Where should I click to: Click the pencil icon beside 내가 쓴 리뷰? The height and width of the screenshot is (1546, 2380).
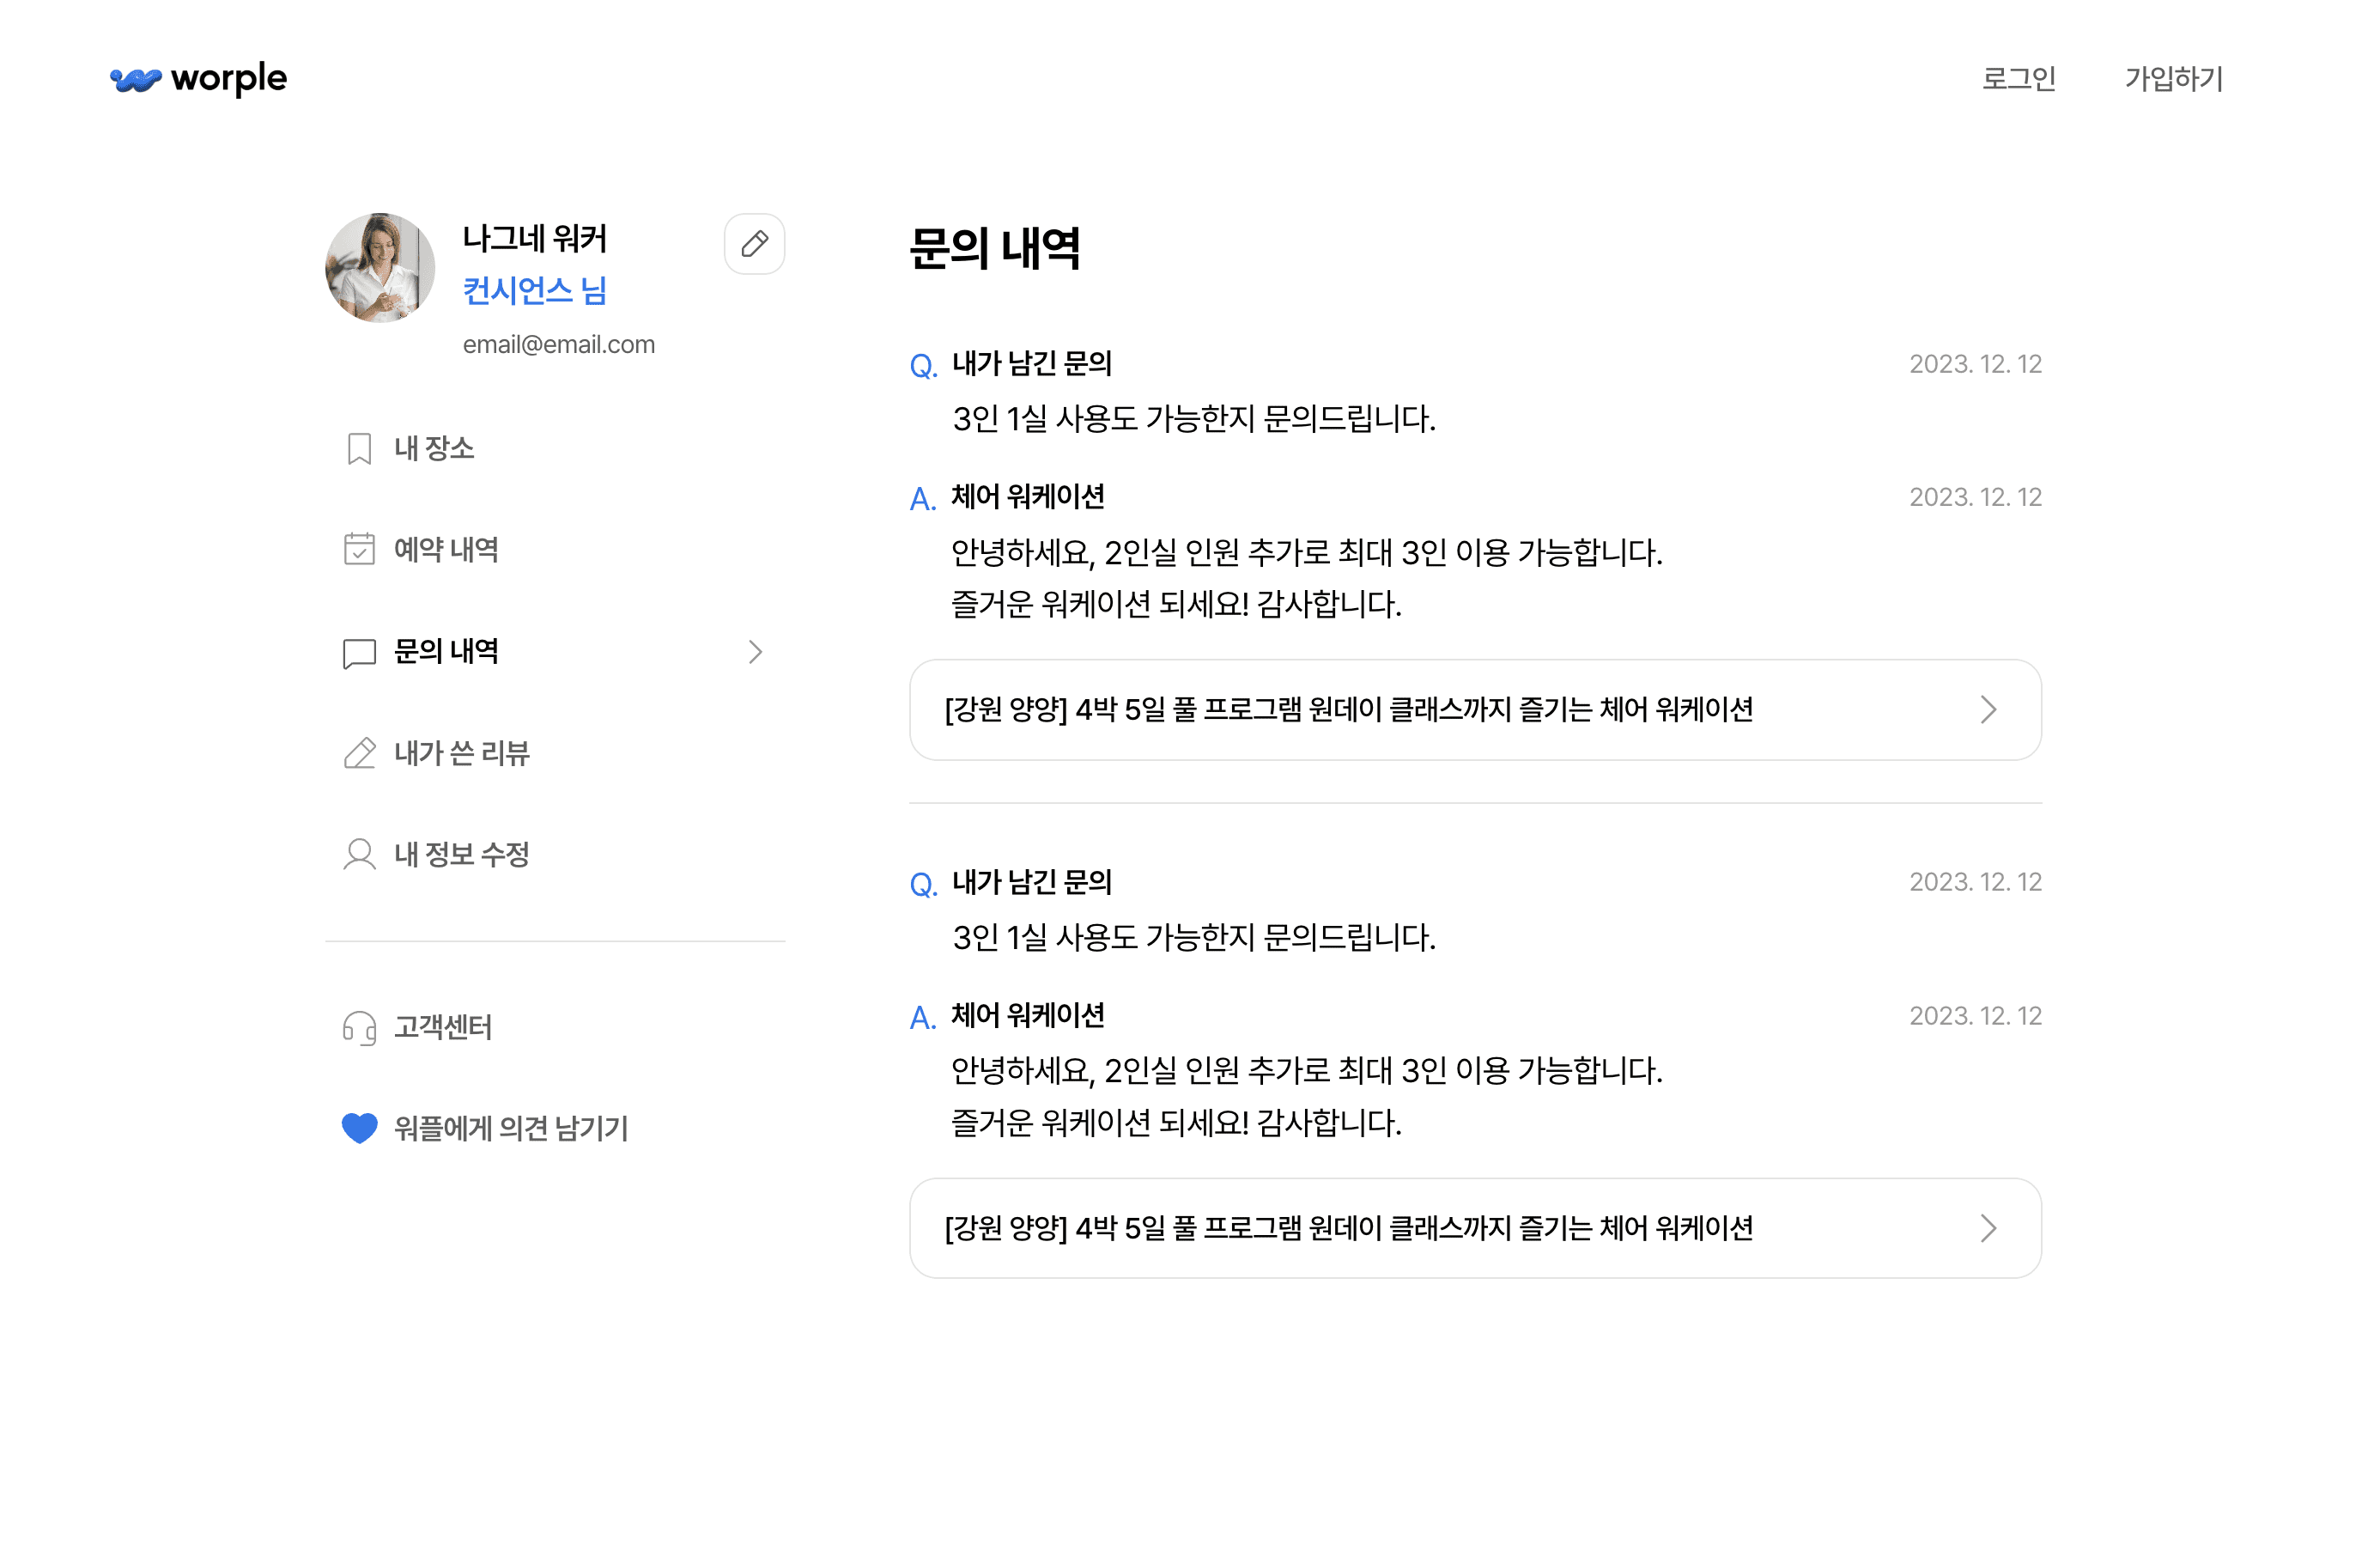pos(359,753)
